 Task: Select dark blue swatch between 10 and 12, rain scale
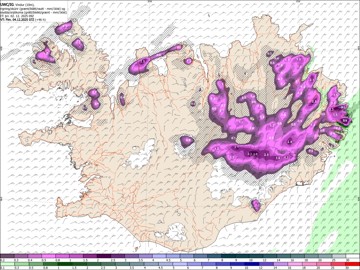click(x=251, y=264)
